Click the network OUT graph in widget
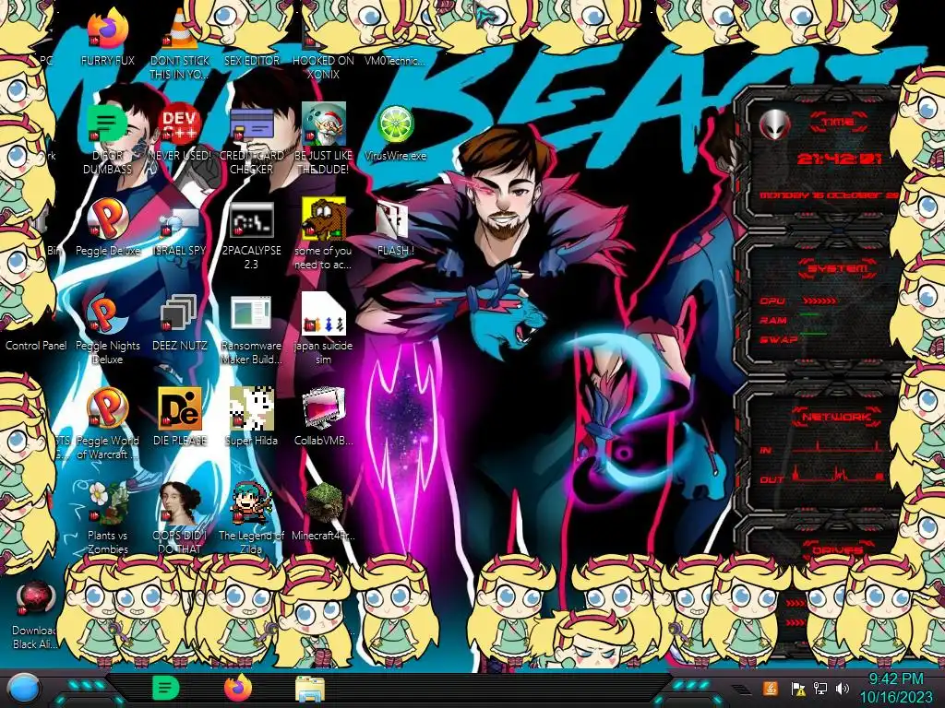Viewport: 945px width, 708px height. 840,475
